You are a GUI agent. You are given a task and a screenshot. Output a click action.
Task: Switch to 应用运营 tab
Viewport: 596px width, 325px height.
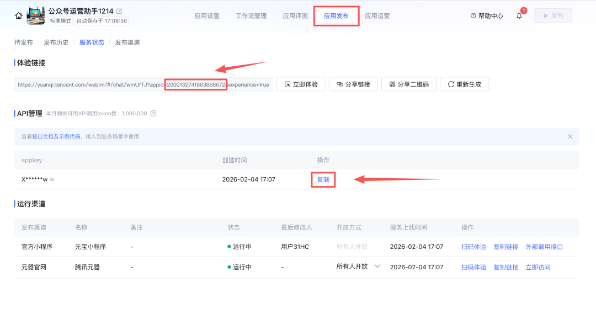(x=377, y=16)
